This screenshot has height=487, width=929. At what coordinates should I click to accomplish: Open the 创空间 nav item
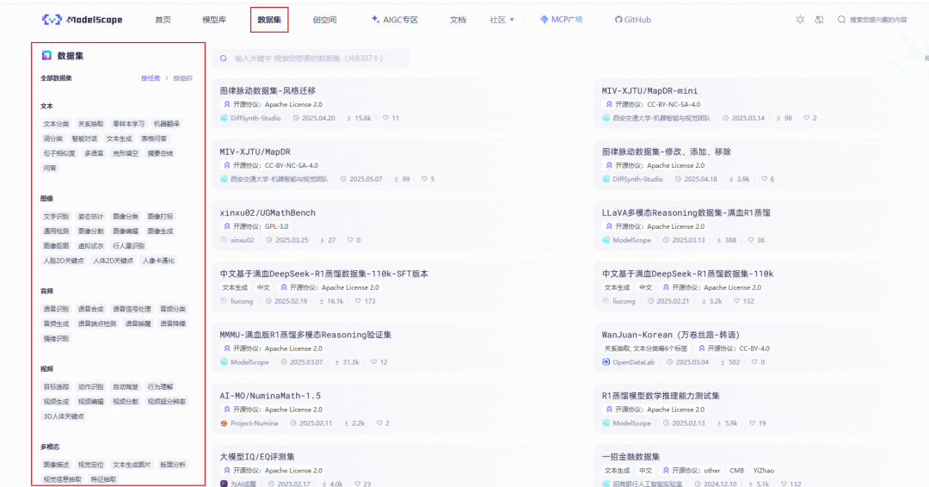[x=324, y=20]
